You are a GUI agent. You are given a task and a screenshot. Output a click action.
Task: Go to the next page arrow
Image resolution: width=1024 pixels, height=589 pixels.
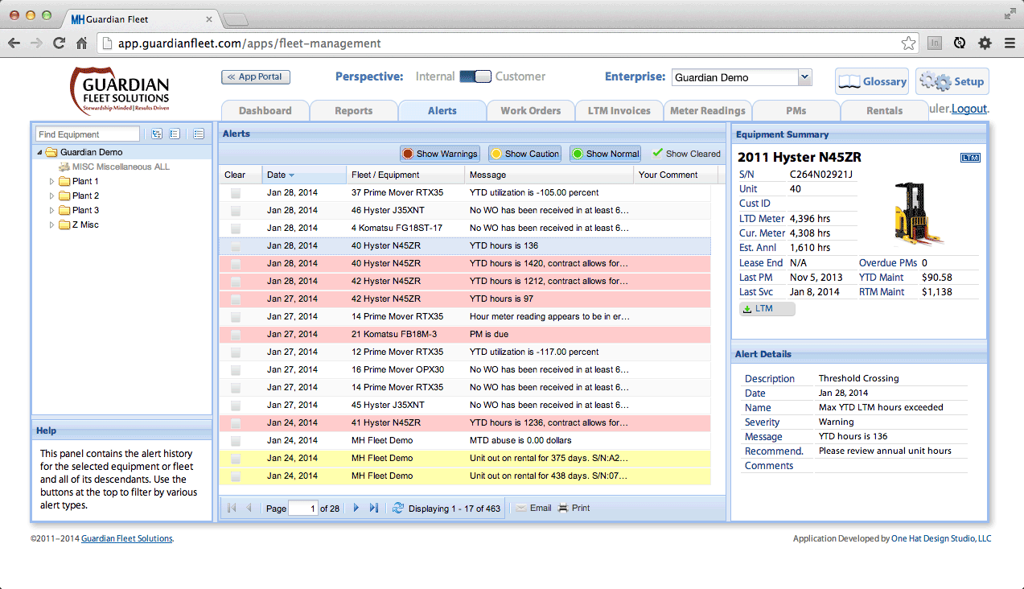tap(356, 508)
